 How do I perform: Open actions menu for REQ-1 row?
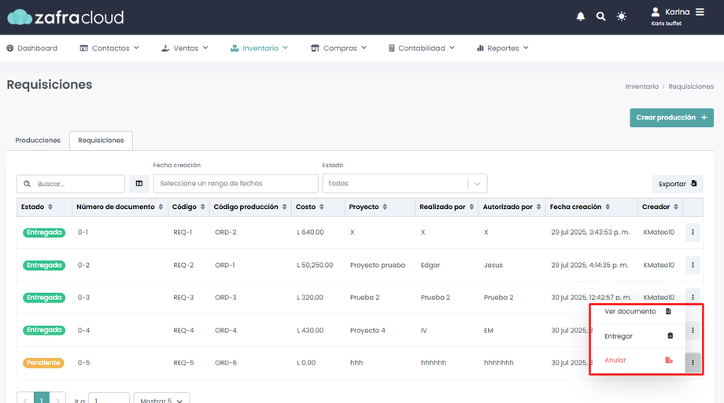[x=693, y=233]
